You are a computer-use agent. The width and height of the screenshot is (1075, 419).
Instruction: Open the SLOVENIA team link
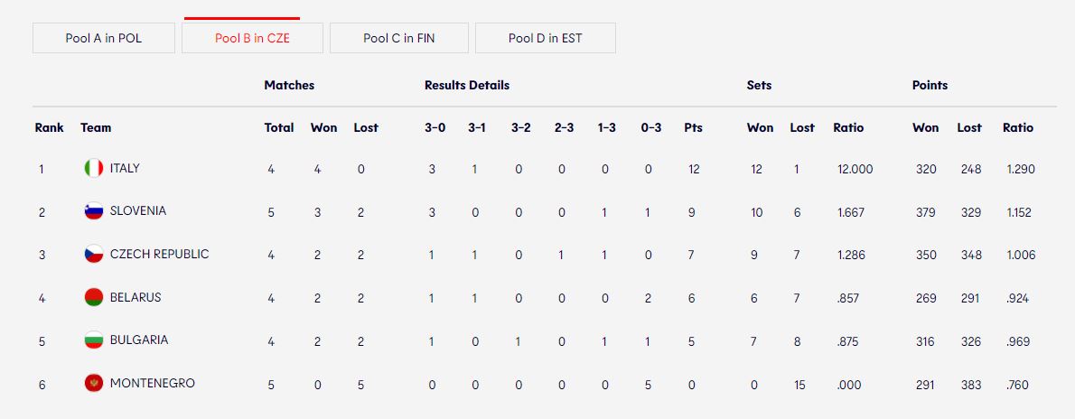click(138, 211)
